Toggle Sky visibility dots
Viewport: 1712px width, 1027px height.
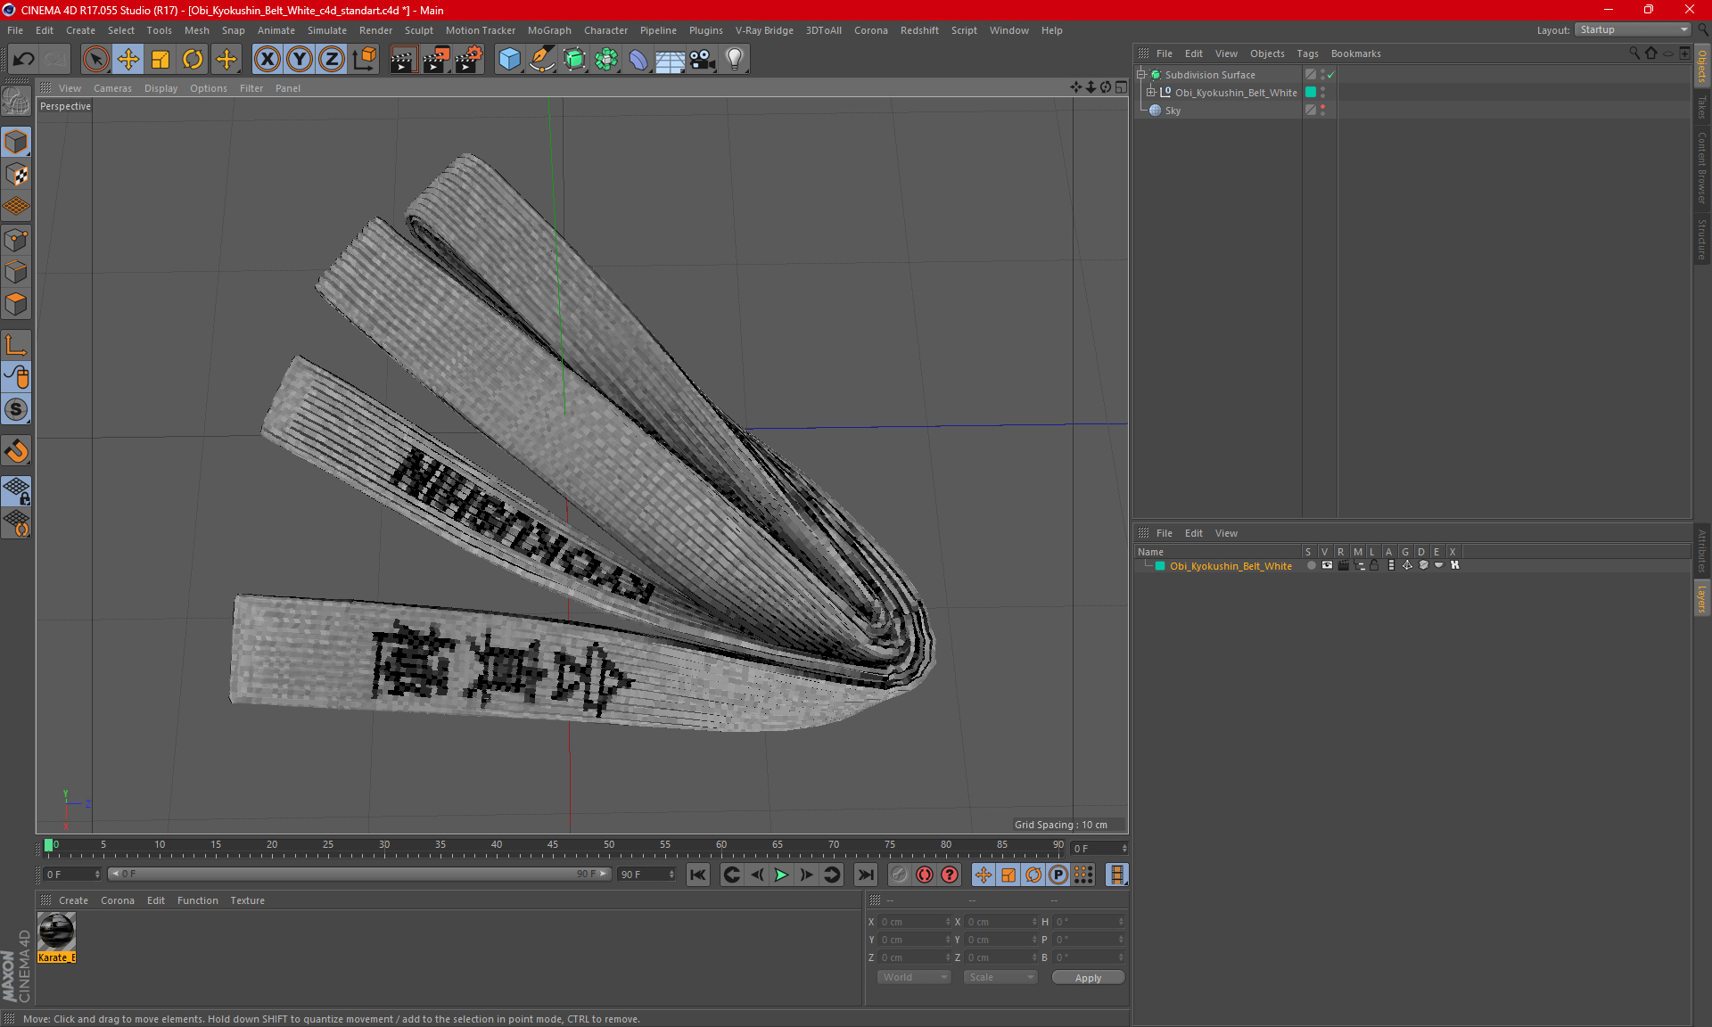(1322, 111)
